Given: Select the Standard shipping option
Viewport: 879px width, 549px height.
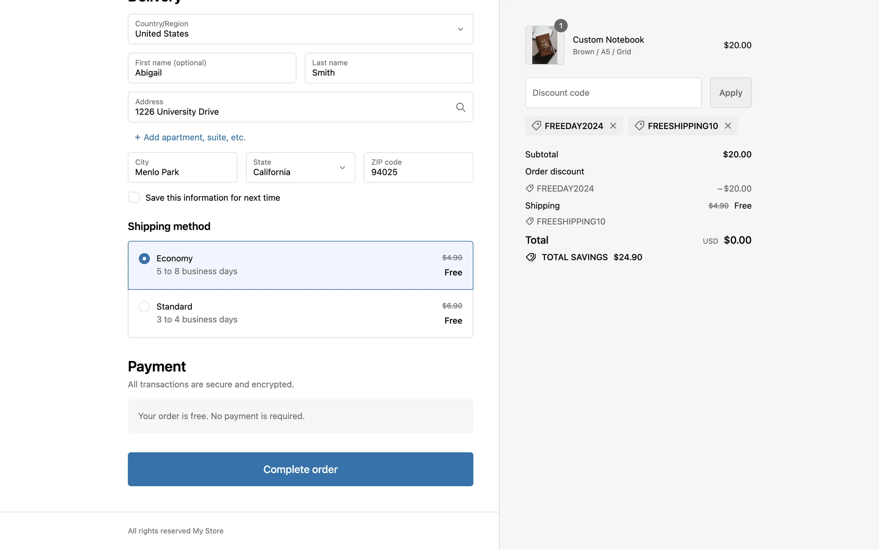Looking at the screenshot, I should [144, 307].
